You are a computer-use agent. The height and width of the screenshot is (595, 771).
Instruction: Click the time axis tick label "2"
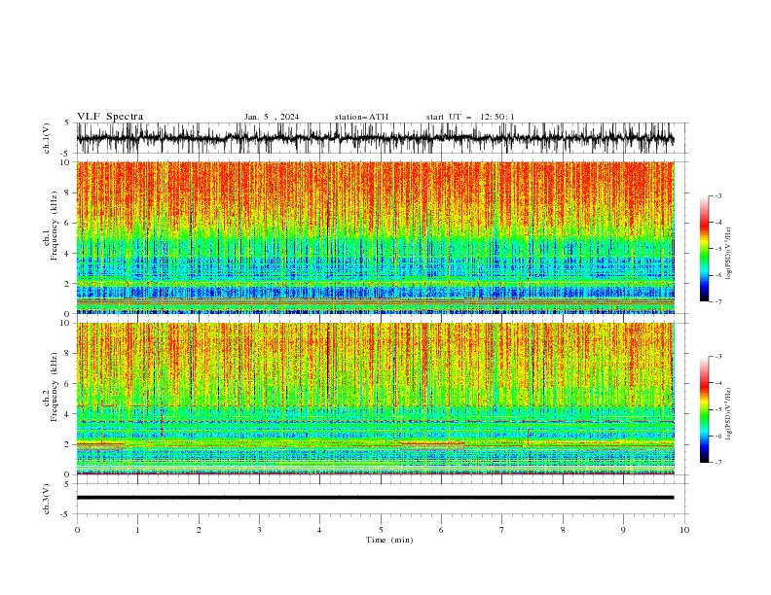click(x=199, y=530)
